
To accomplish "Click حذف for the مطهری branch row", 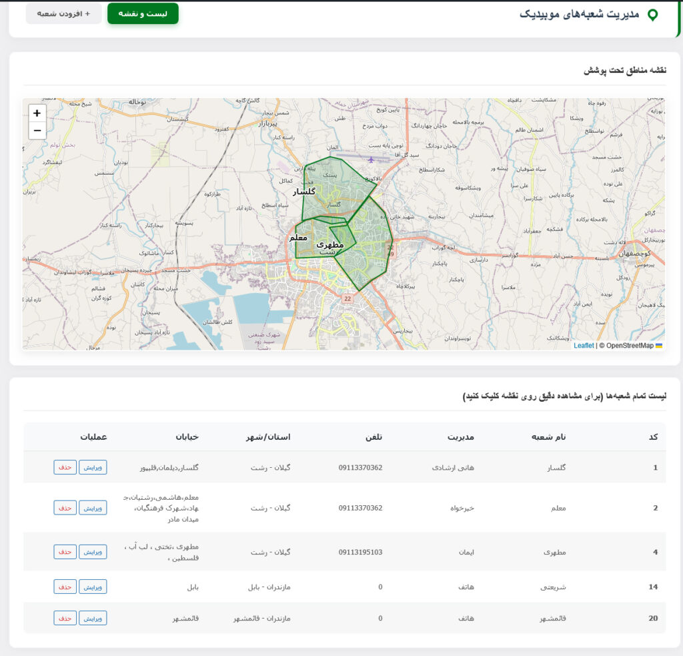I will coord(64,552).
